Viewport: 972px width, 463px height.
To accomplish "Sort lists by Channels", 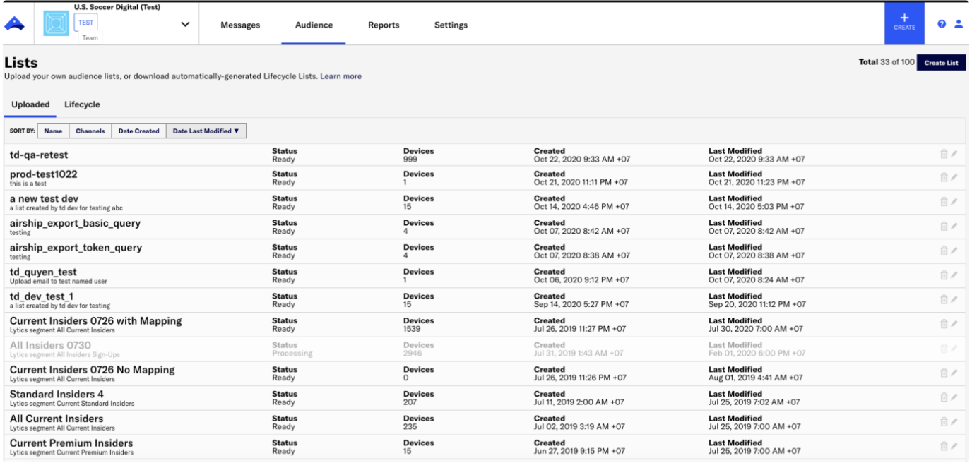I will [90, 131].
